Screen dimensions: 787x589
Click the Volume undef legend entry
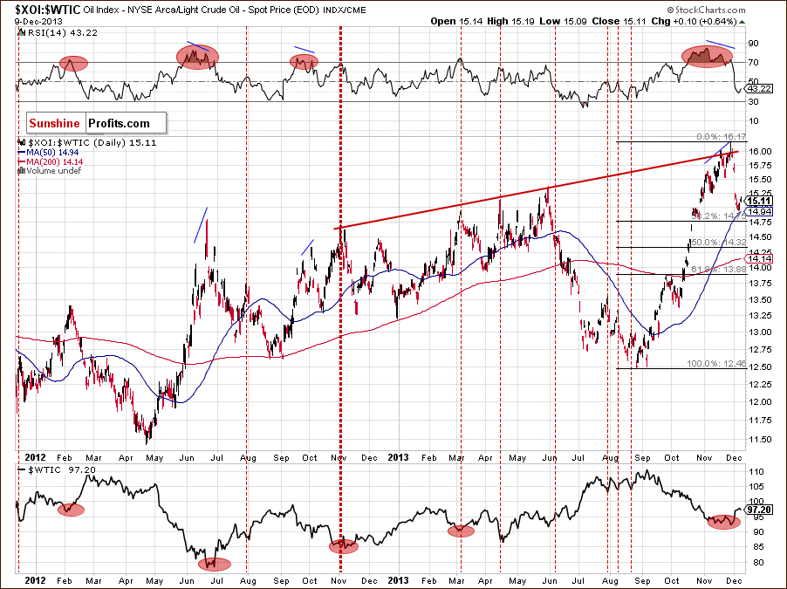coord(49,171)
